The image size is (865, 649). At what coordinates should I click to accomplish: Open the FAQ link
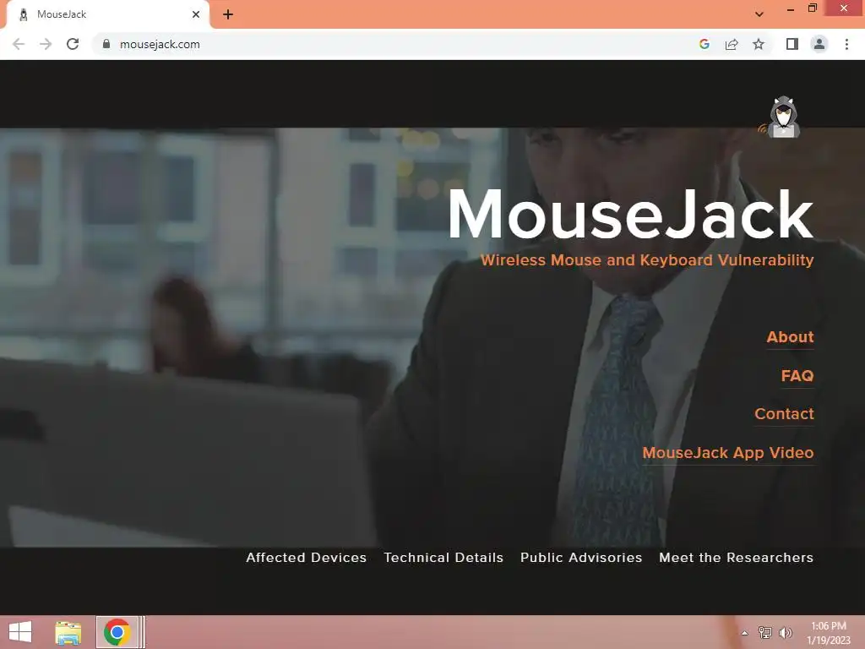coord(797,376)
